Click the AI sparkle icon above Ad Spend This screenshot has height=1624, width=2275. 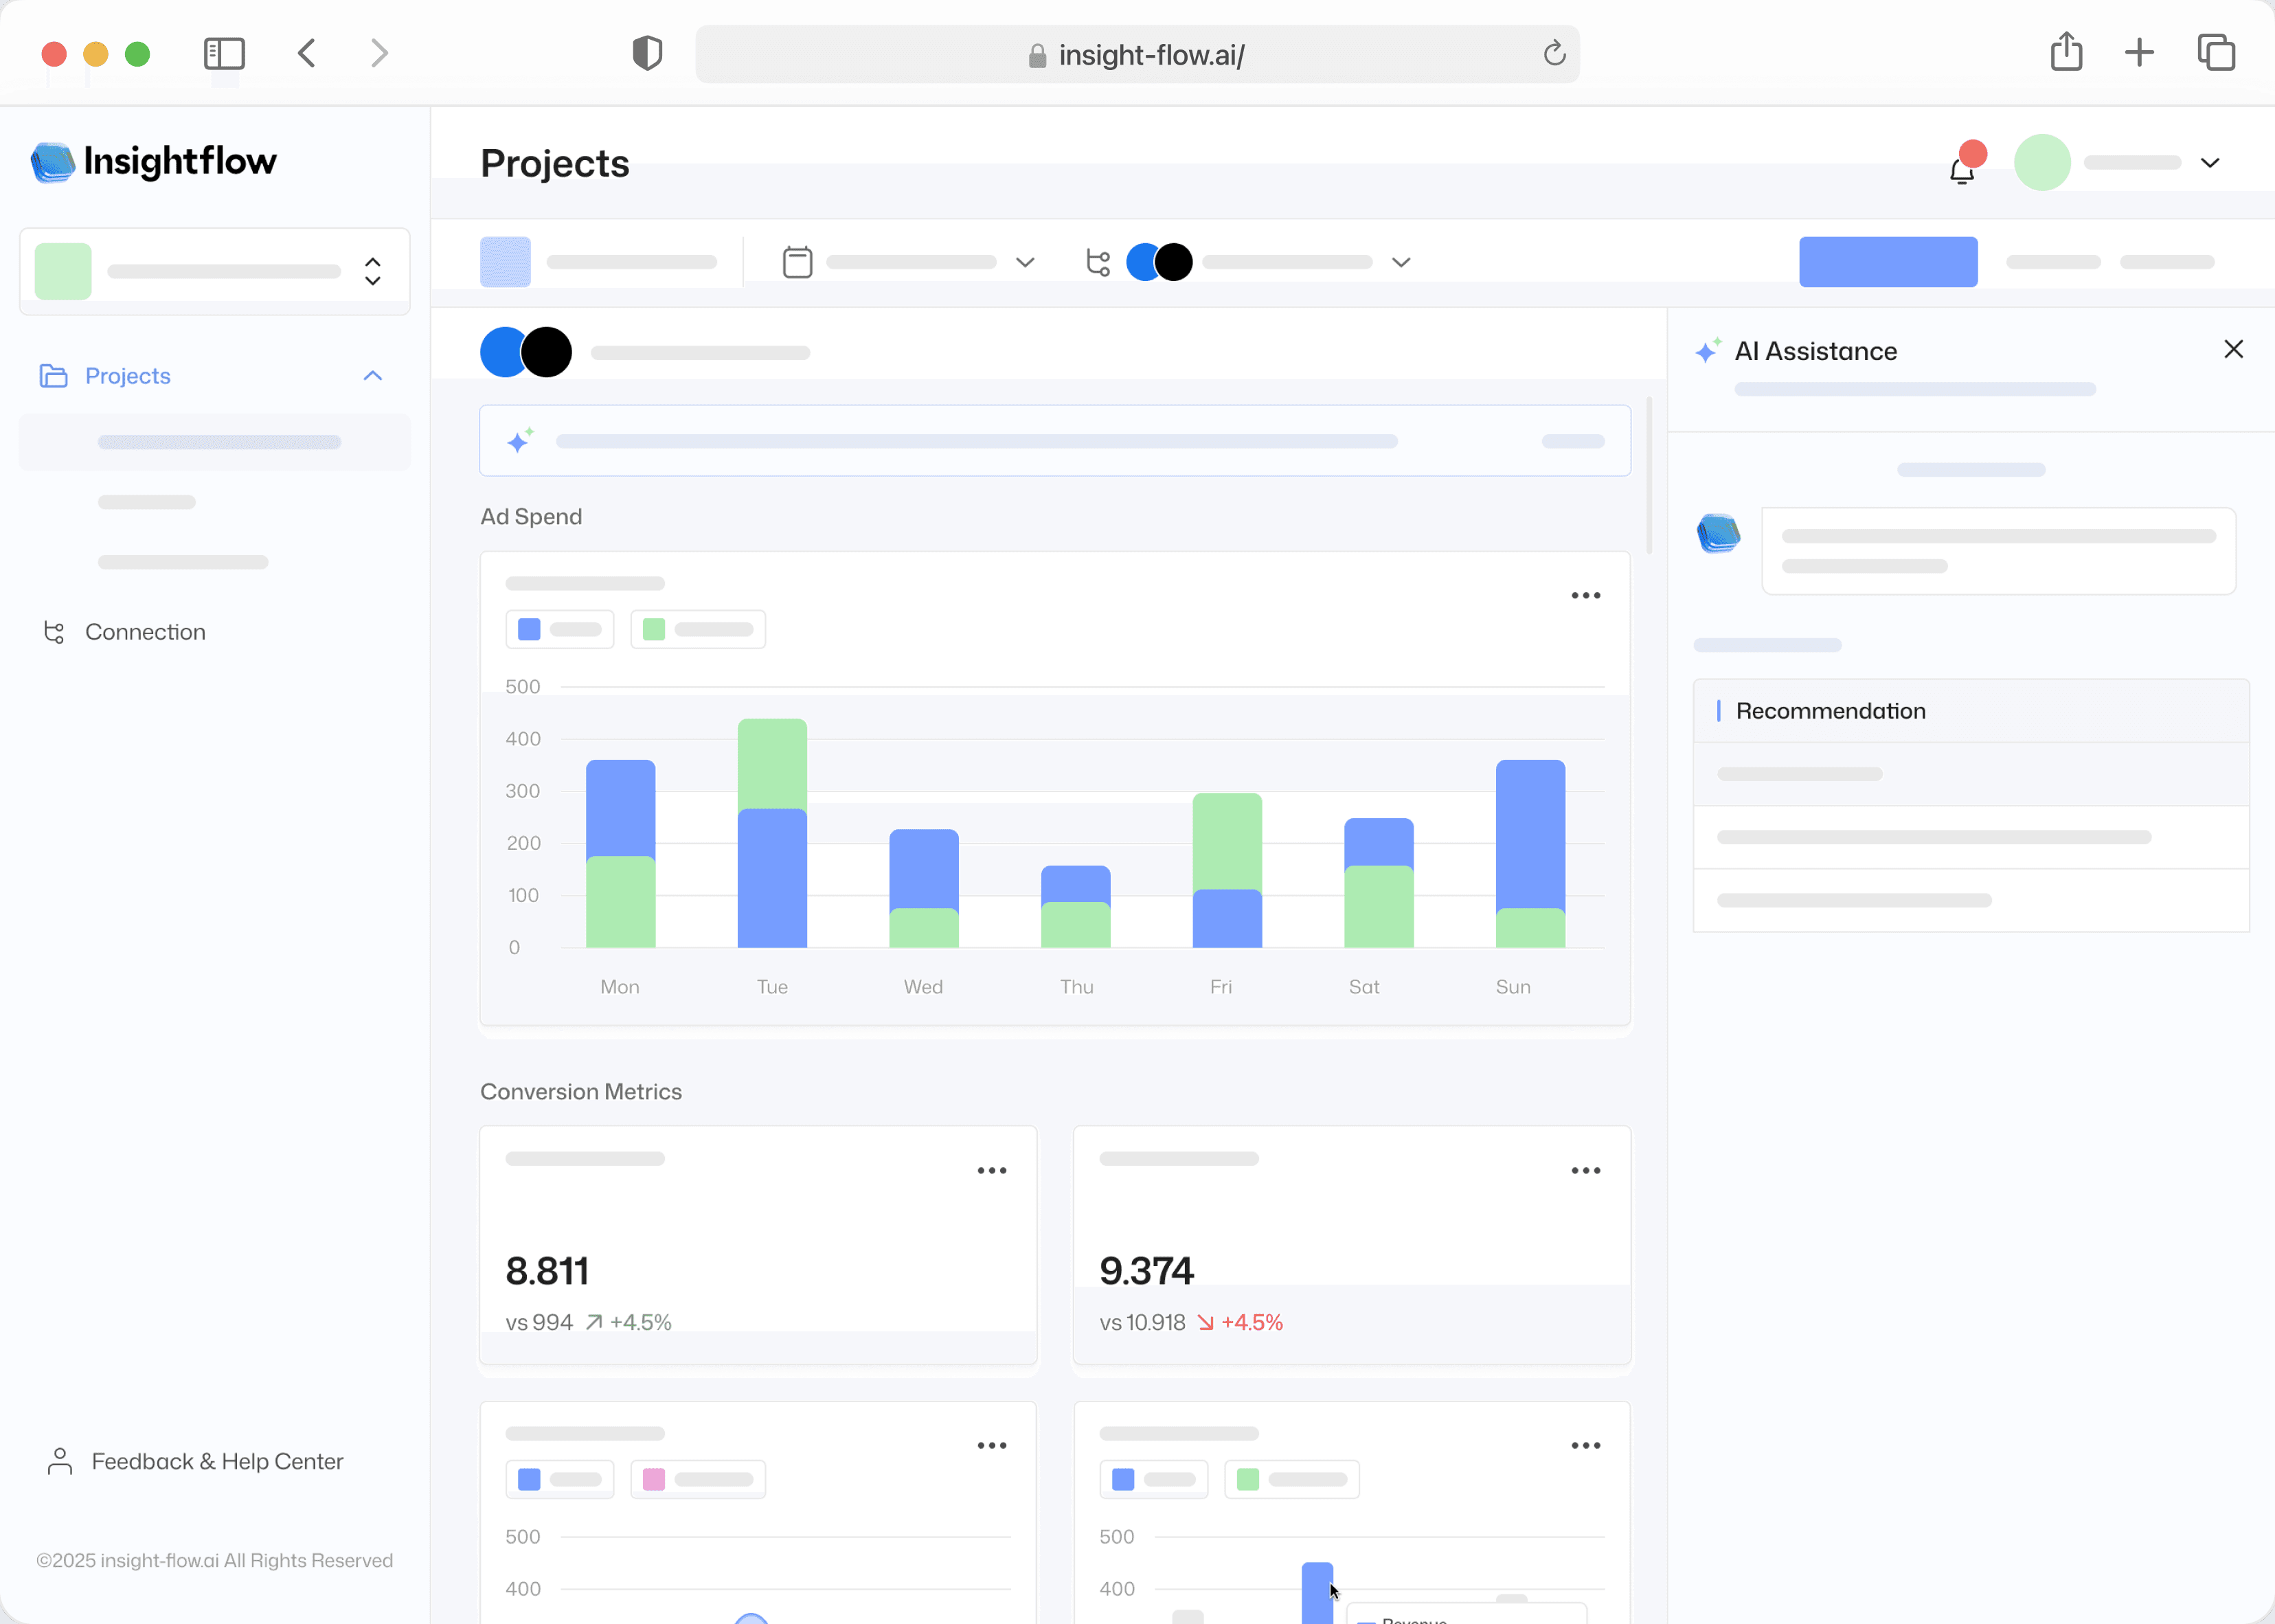click(519, 440)
